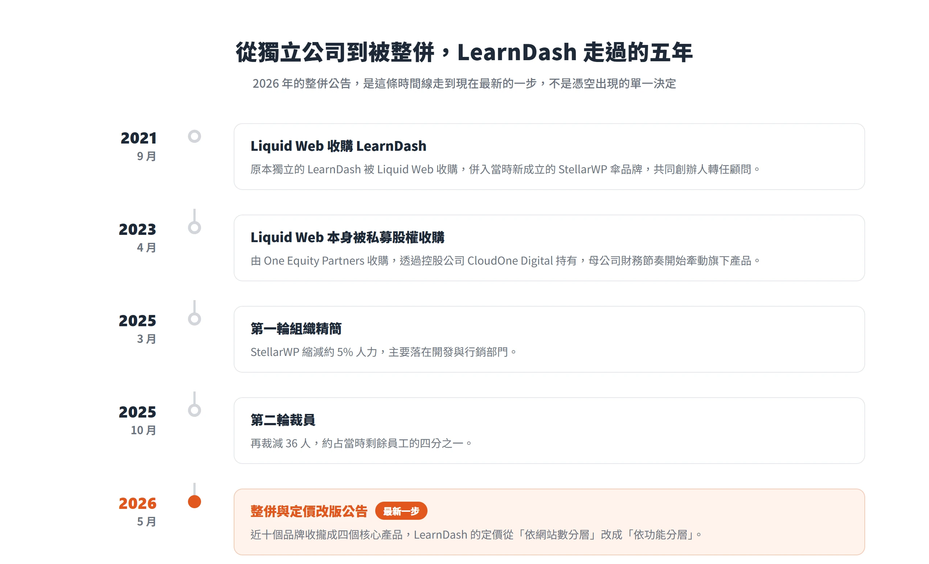
Task: Click the card title 第一輪組織精簡
Action: pos(296,329)
